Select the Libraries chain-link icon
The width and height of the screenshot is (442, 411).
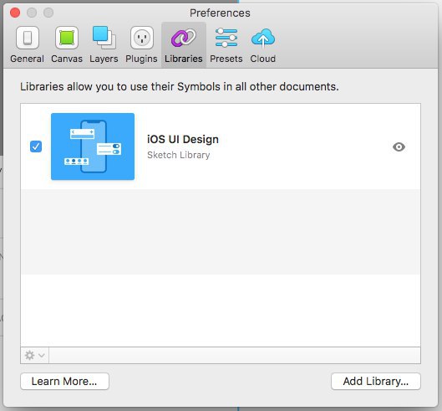184,38
